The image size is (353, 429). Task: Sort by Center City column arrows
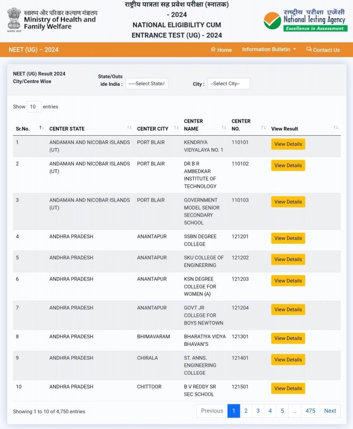coord(175,128)
